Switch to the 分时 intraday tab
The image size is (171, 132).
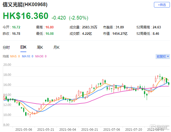[x=6, y=47]
